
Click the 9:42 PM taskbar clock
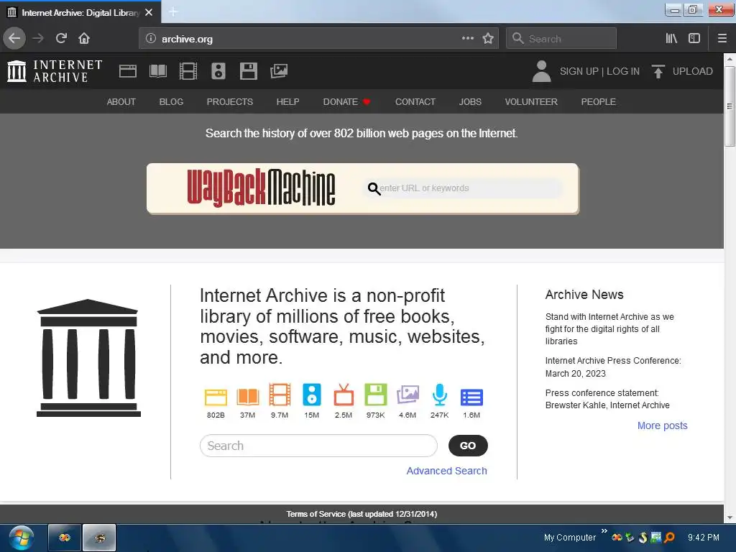[703, 538]
